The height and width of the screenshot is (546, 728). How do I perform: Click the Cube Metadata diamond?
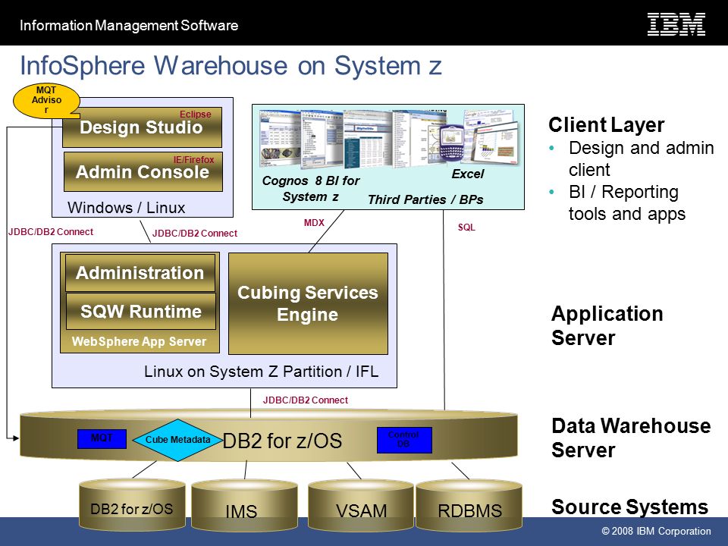click(177, 440)
